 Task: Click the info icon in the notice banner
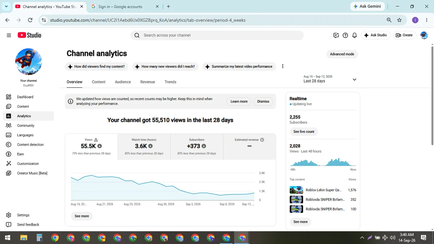coord(71,102)
